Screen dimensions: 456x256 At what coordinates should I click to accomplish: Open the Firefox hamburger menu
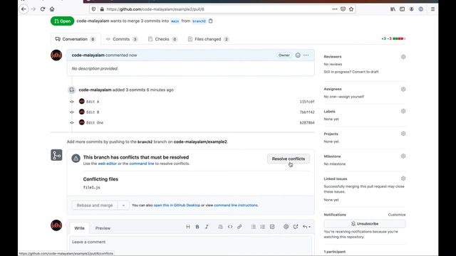coord(432,9)
